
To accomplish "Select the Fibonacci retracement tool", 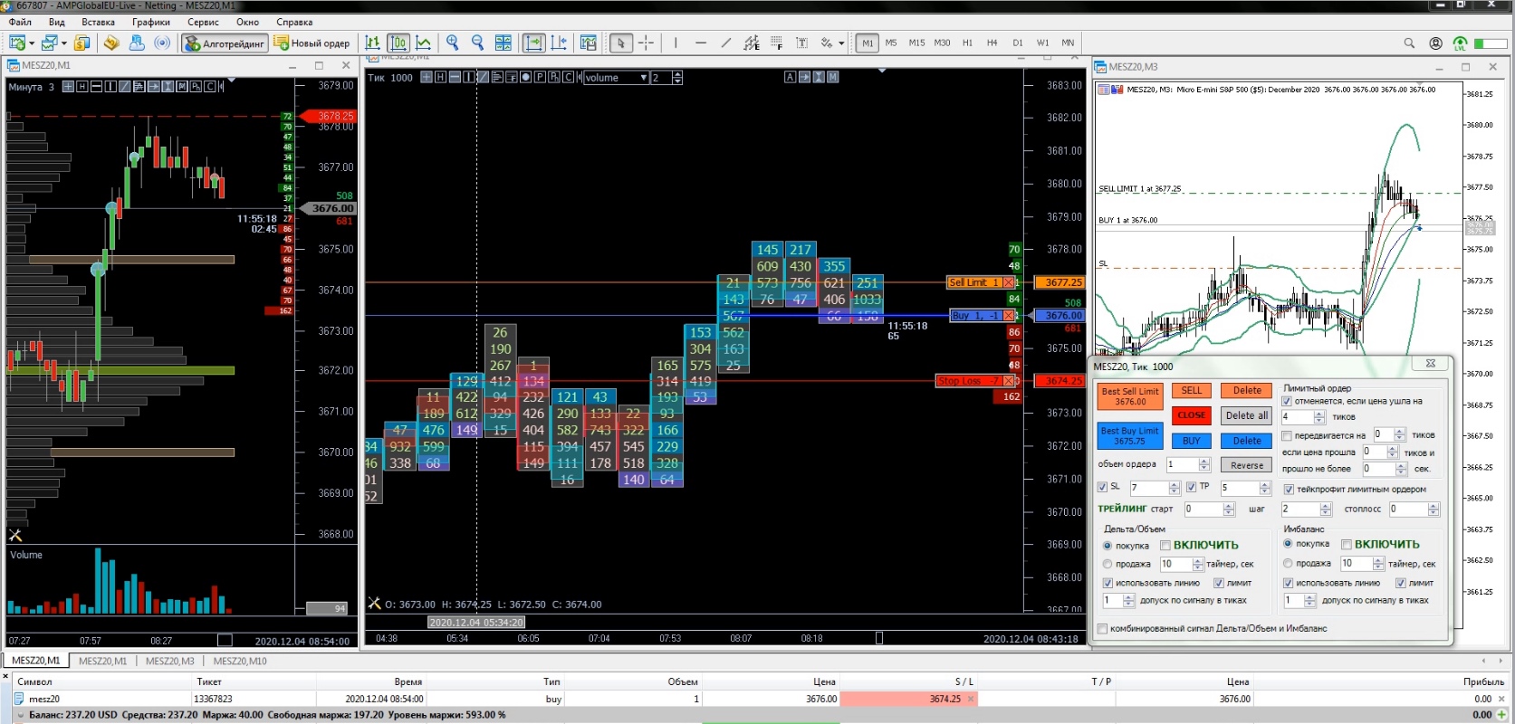I will [x=777, y=43].
